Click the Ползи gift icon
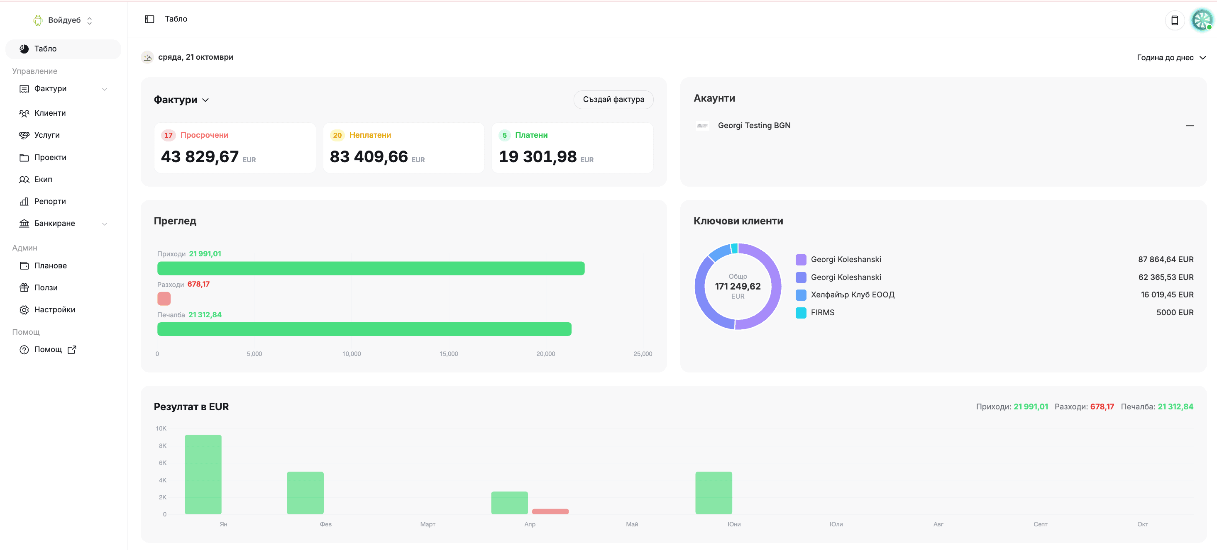This screenshot has height=550, width=1217. 24,287
